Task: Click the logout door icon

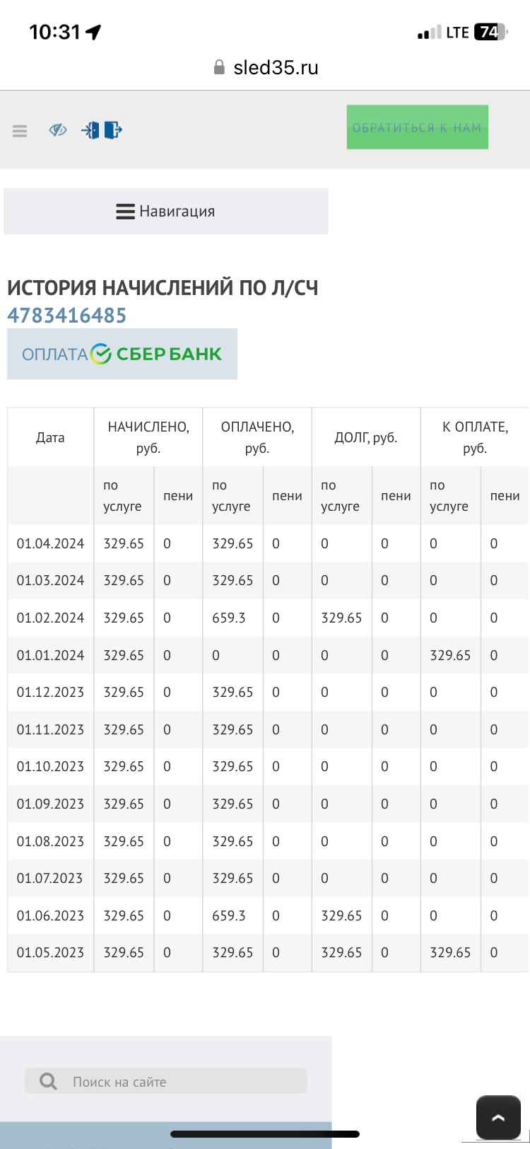Action: [x=113, y=130]
